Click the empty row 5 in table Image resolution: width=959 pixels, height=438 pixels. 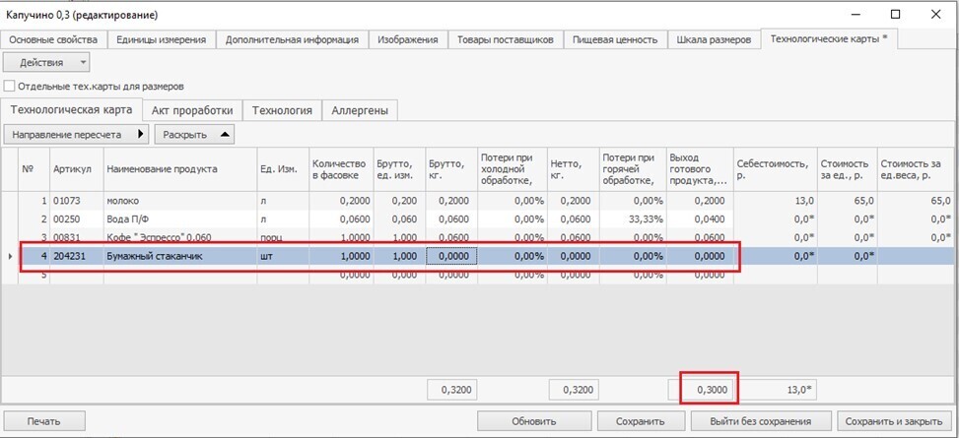pos(177,276)
